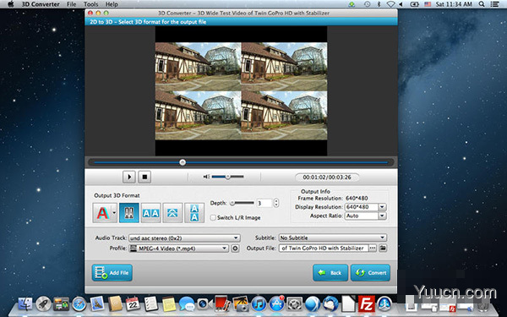Open iTunes from the dock
The image size is (507, 317).
tap(259, 304)
